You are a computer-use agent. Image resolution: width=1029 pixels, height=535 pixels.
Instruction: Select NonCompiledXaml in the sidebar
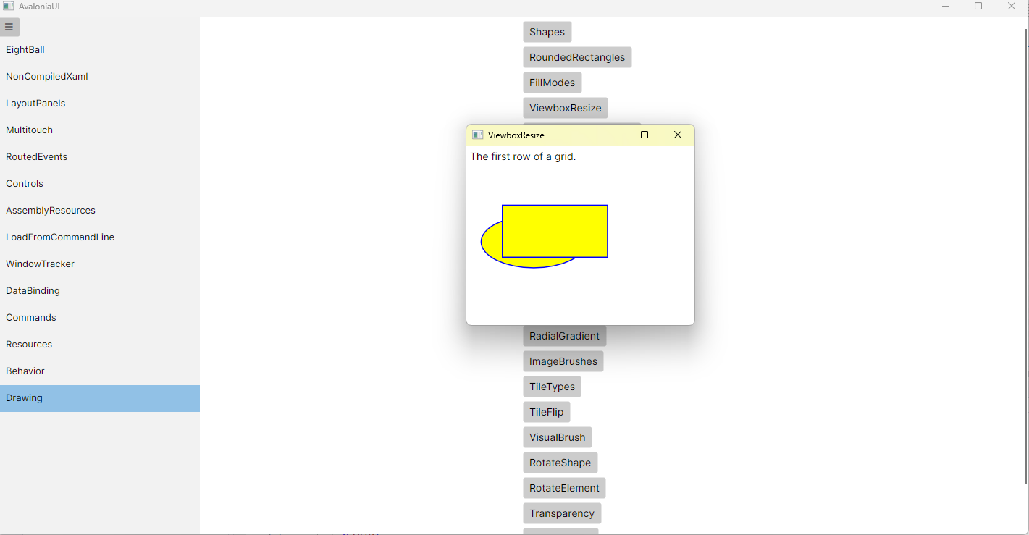100,77
